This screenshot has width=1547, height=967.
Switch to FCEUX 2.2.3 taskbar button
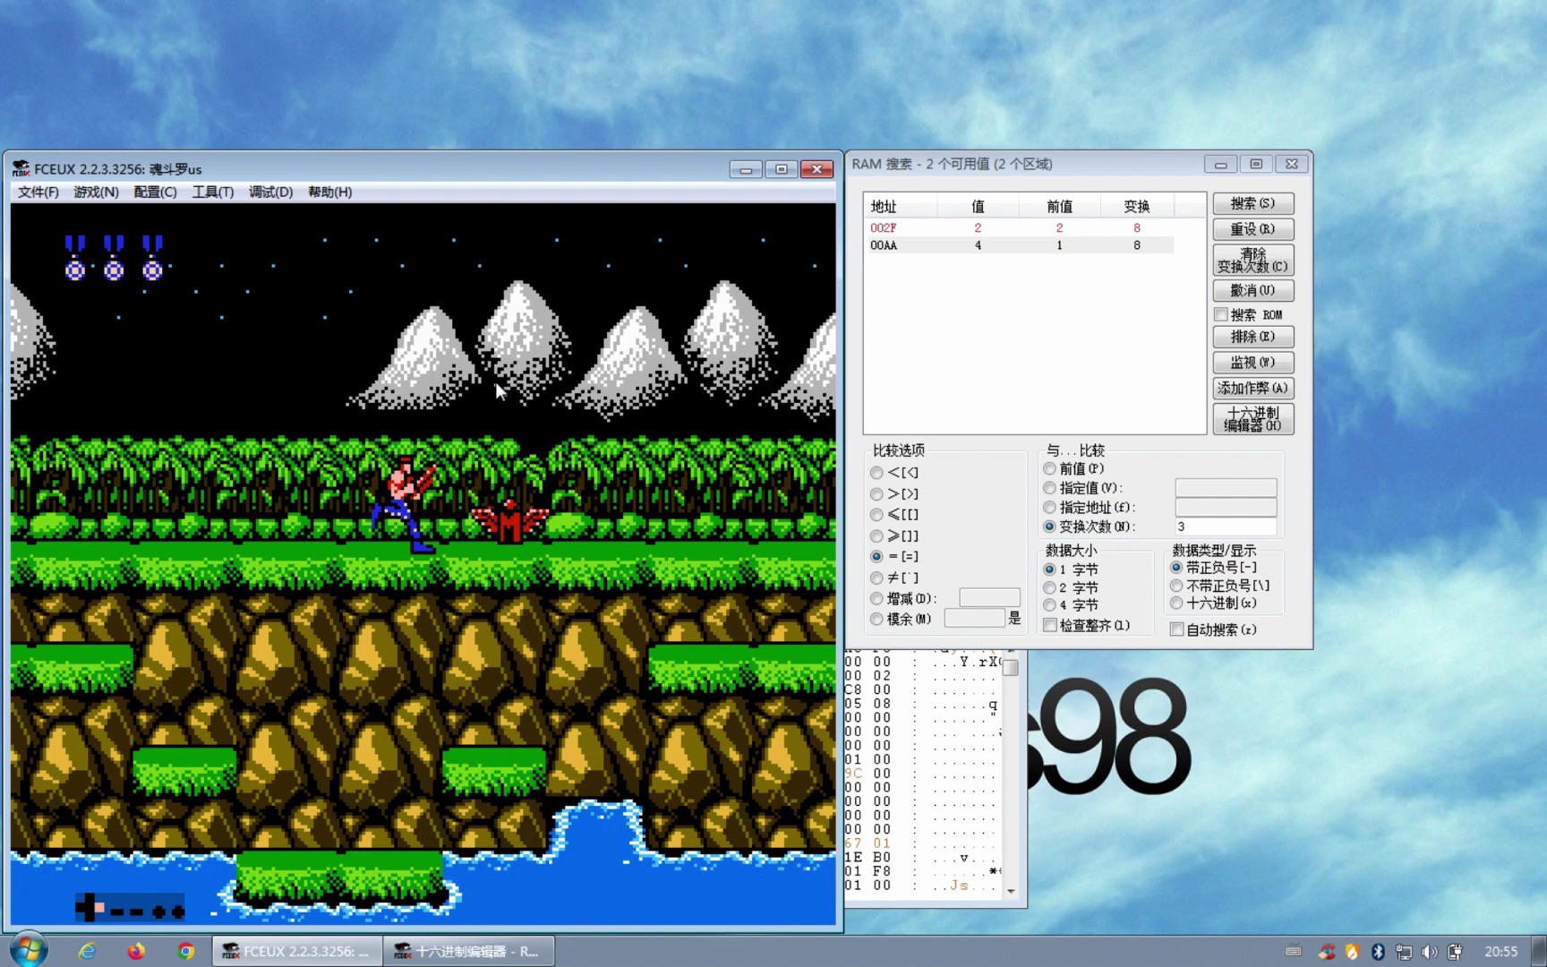[x=298, y=951]
